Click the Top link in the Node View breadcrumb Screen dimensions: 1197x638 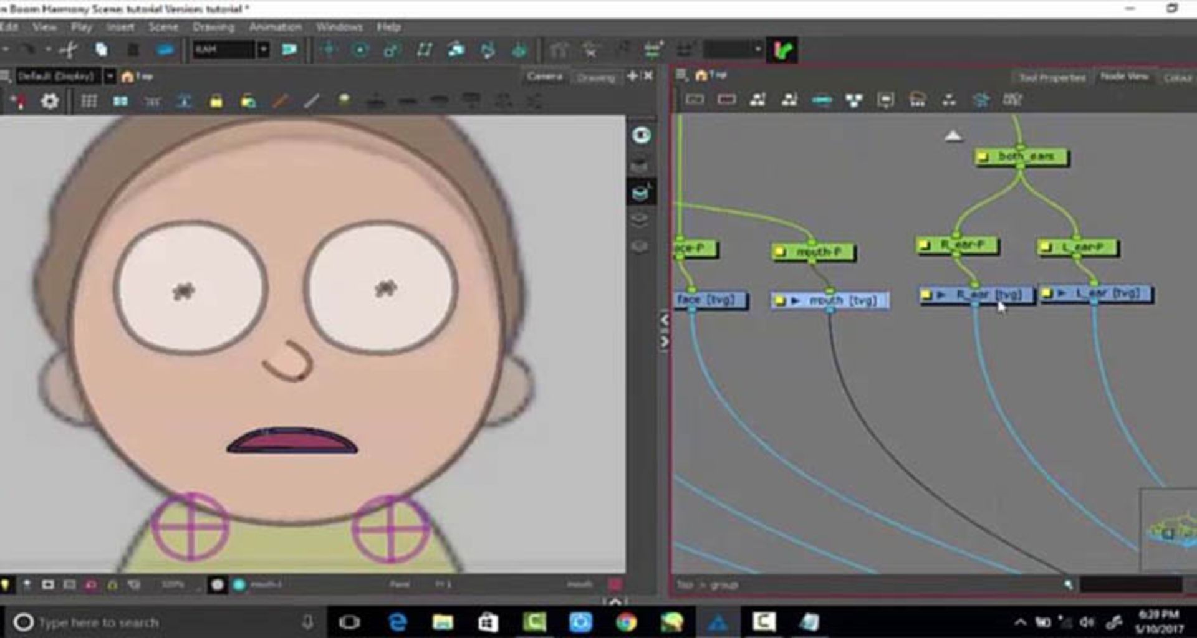click(x=685, y=585)
